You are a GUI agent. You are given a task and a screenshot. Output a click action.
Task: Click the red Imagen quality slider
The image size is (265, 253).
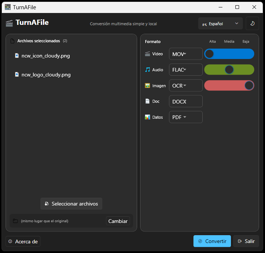point(229,86)
